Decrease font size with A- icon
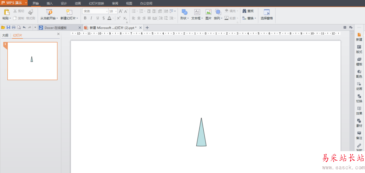Screen dimensions: 365x173 (x=126, y=11)
